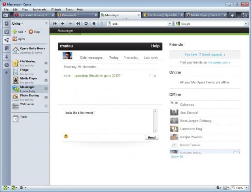Go to the home page icon

click(94, 23)
